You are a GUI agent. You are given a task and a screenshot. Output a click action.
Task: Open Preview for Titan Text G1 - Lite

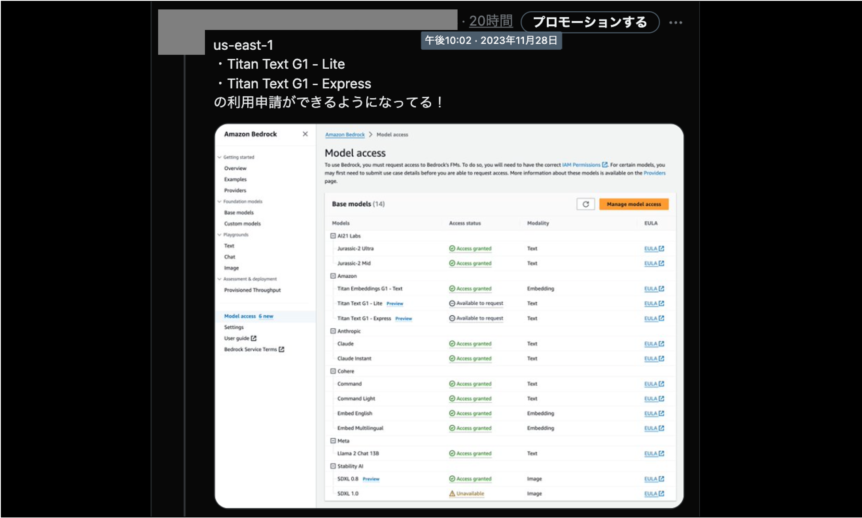coord(395,303)
